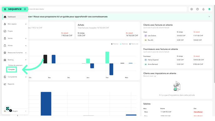Toggle the Dépenses legend item
The image size is (215, 121).
[x=124, y=44]
